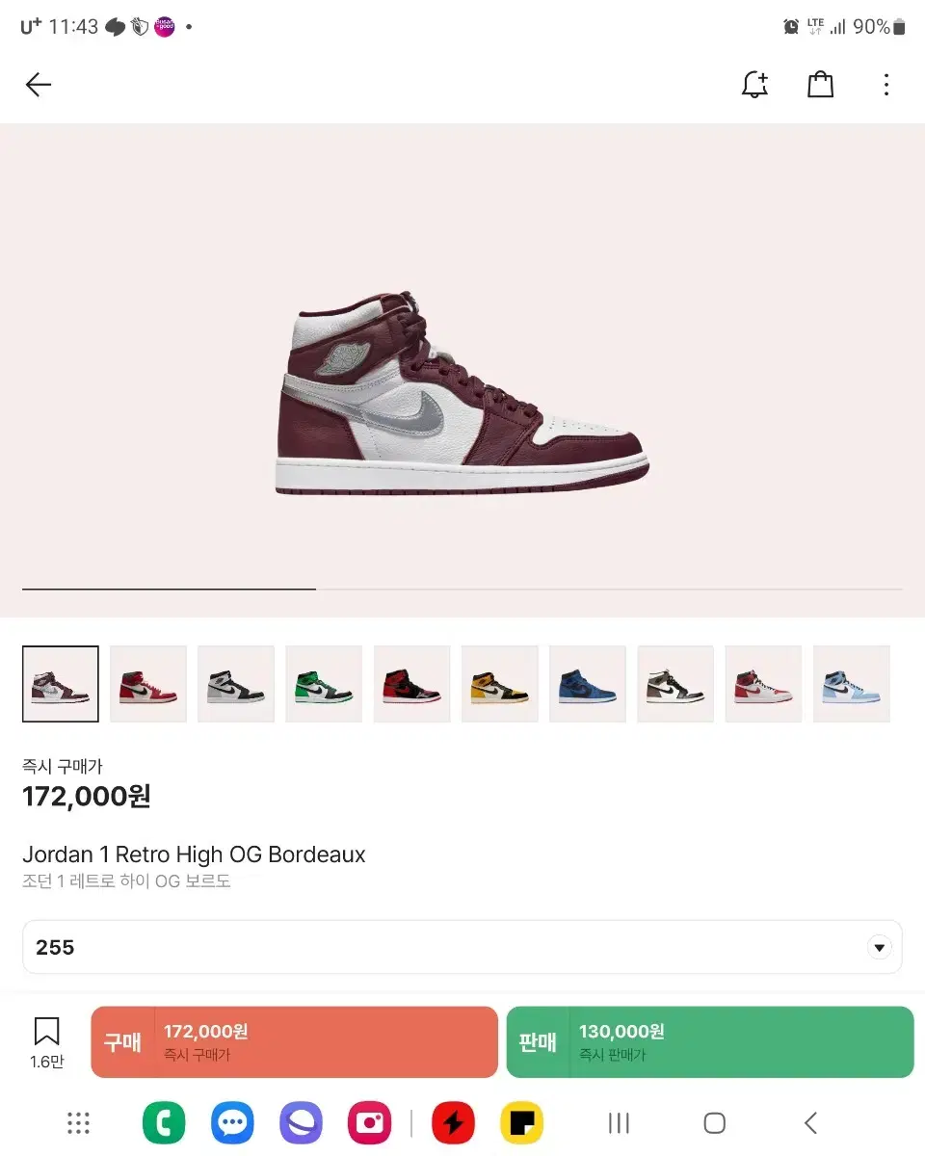Open the Samsung Internet browser

[x=301, y=1122]
